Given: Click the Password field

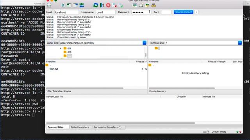Looking at the screenshot, I should pyautogui.click(x=141, y=12).
